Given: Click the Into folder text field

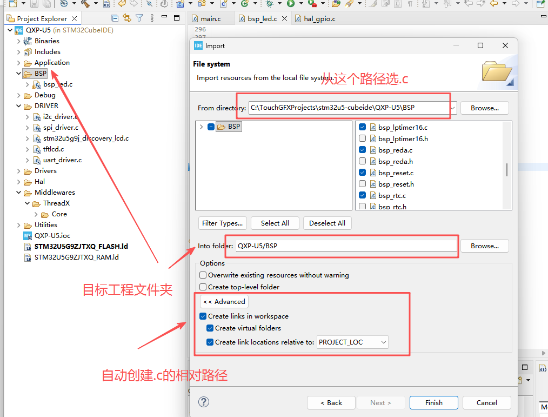Looking at the screenshot, I should tap(347, 246).
